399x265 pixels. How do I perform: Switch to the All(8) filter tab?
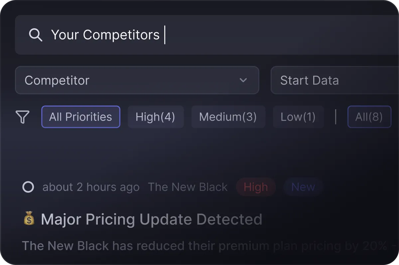click(369, 117)
